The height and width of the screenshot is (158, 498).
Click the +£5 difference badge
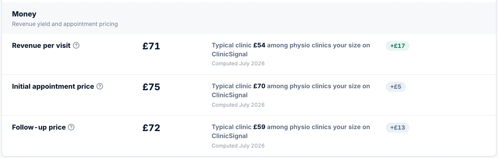click(x=396, y=87)
